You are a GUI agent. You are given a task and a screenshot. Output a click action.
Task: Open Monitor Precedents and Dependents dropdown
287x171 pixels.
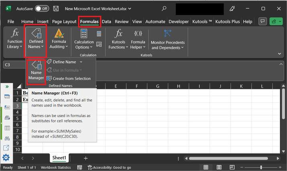(168, 40)
